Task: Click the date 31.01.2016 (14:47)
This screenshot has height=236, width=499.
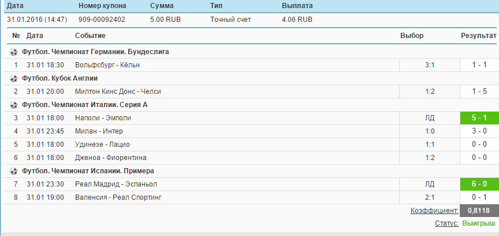Action: coord(37,20)
